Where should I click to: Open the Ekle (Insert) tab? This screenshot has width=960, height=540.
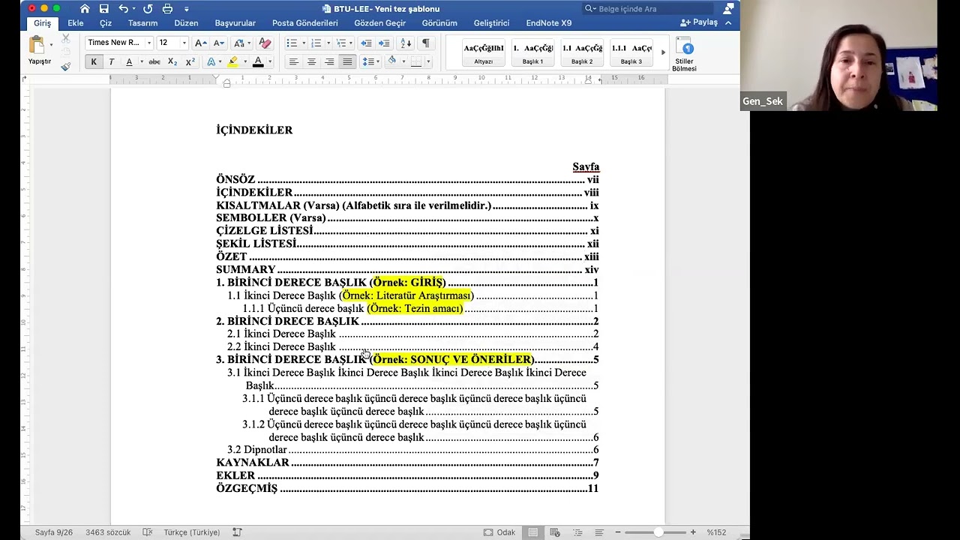(x=76, y=23)
